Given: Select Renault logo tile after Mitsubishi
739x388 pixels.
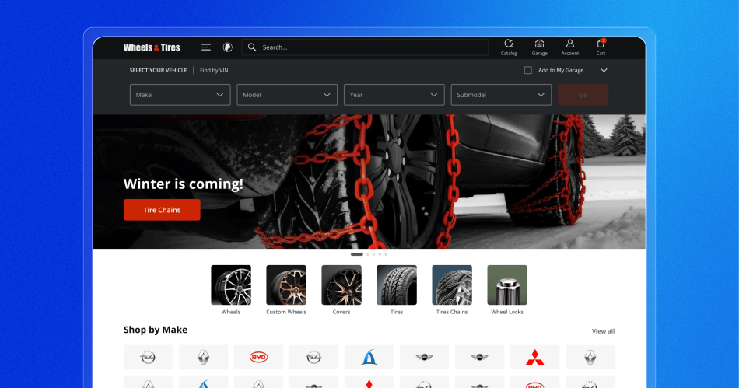Looking at the screenshot, I should click(590, 357).
